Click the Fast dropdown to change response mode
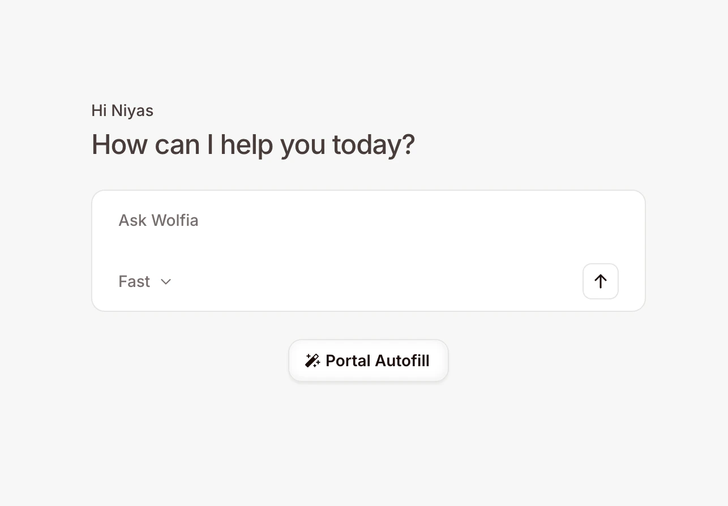This screenshot has height=506, width=728. coord(145,281)
